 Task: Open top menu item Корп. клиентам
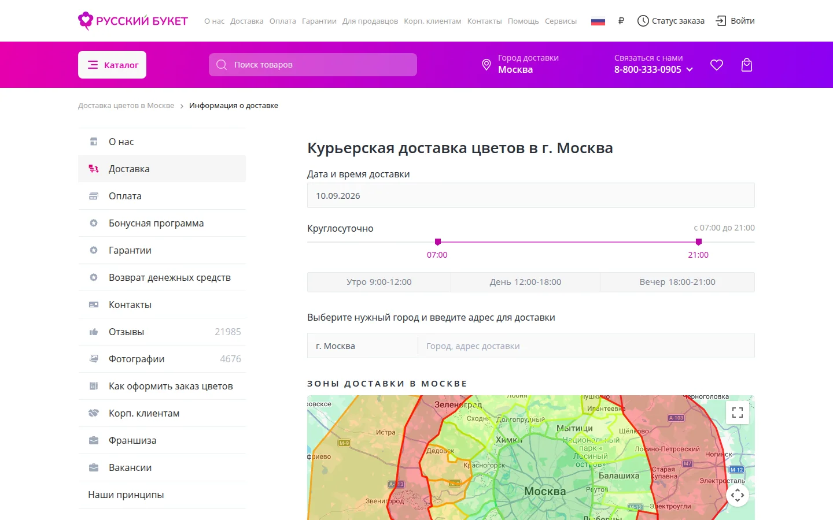pyautogui.click(x=433, y=21)
